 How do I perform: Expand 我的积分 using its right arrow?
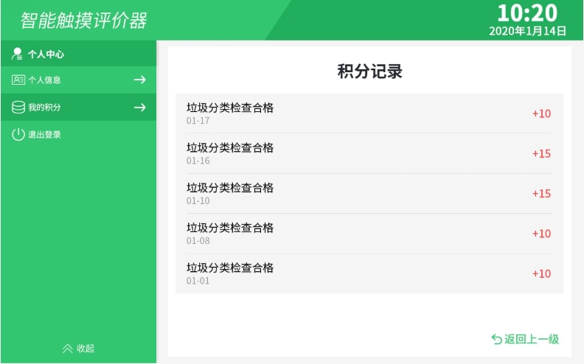(x=139, y=108)
